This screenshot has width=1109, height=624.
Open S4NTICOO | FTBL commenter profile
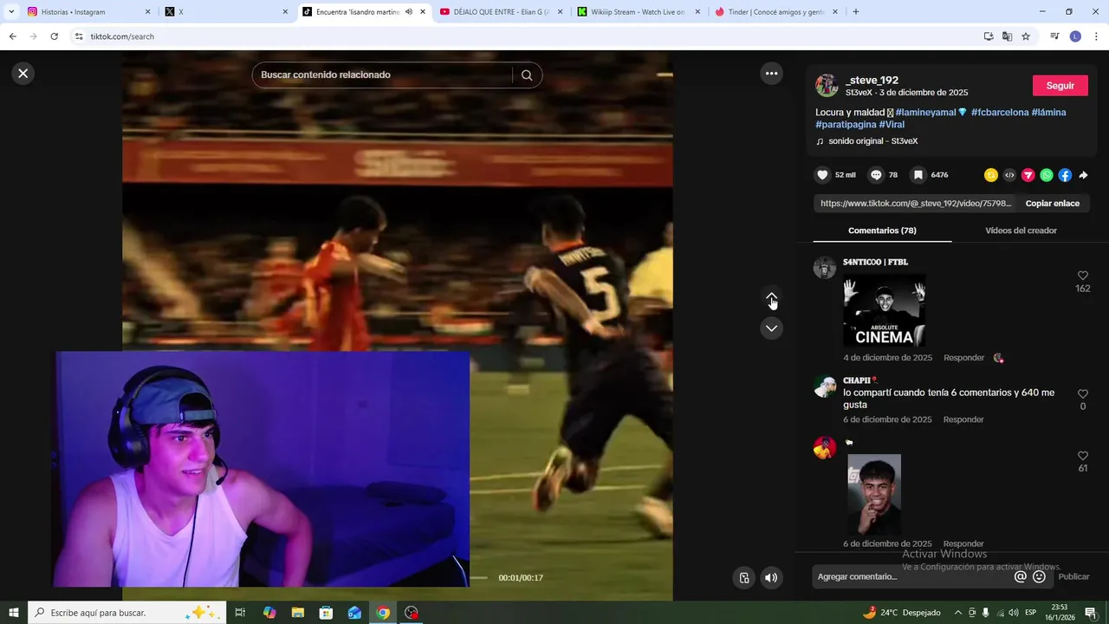click(875, 262)
